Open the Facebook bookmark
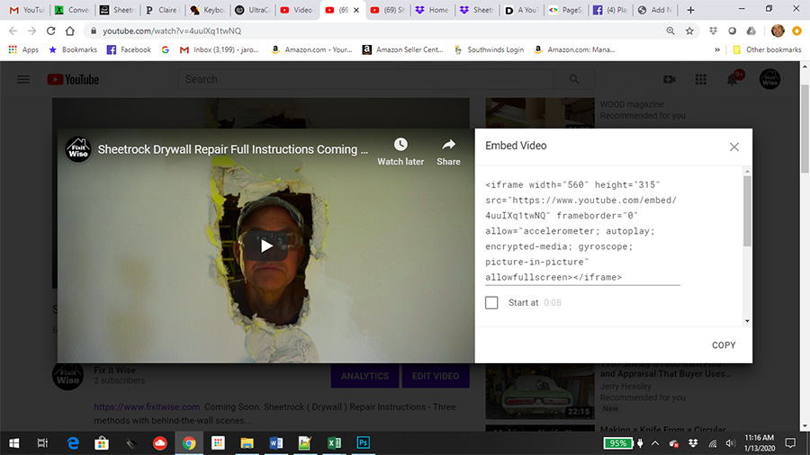Image resolution: width=810 pixels, height=455 pixels. click(x=129, y=49)
